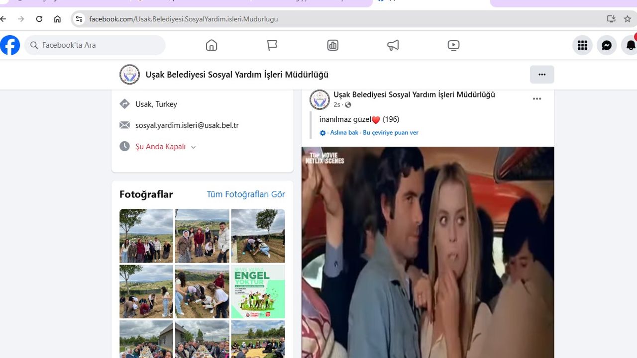
Task: Open the first photo in Fotoğraflar grid
Action: click(x=146, y=236)
